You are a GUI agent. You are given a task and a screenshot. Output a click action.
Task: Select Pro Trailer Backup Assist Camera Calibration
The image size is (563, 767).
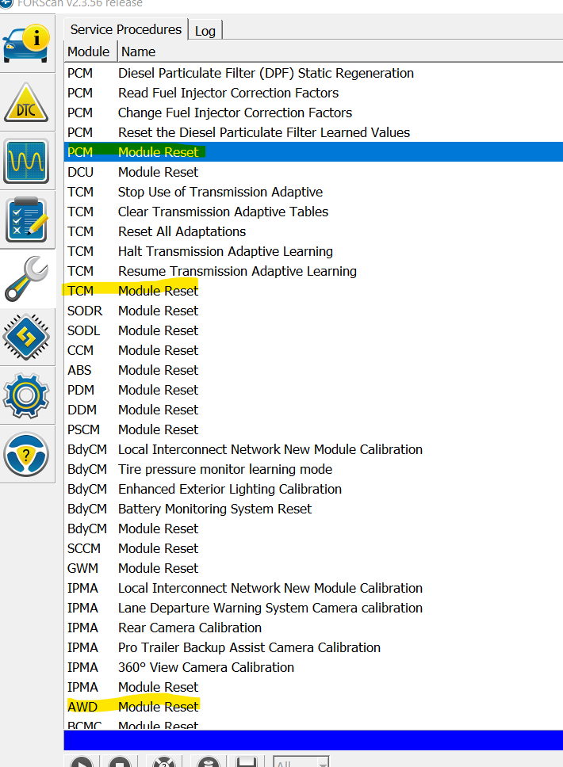313,647
